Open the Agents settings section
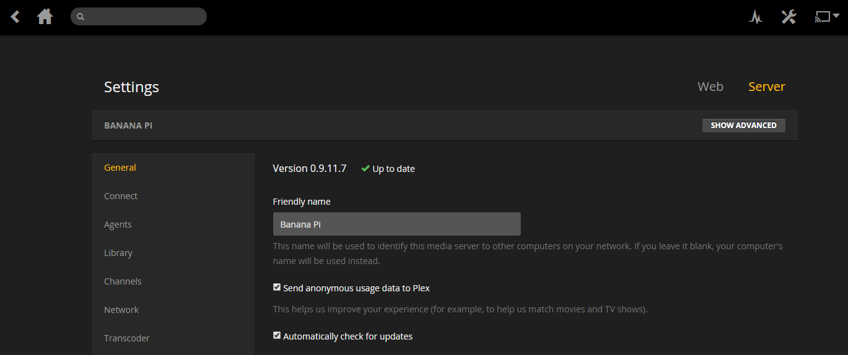The image size is (848, 355). coord(118,225)
